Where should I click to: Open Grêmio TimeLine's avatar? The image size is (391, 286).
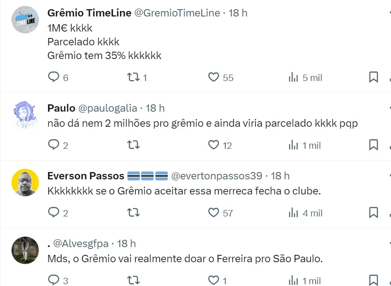pyautogui.click(x=25, y=20)
